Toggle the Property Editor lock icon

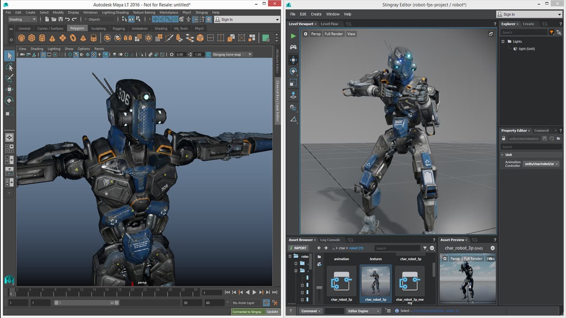click(503, 138)
